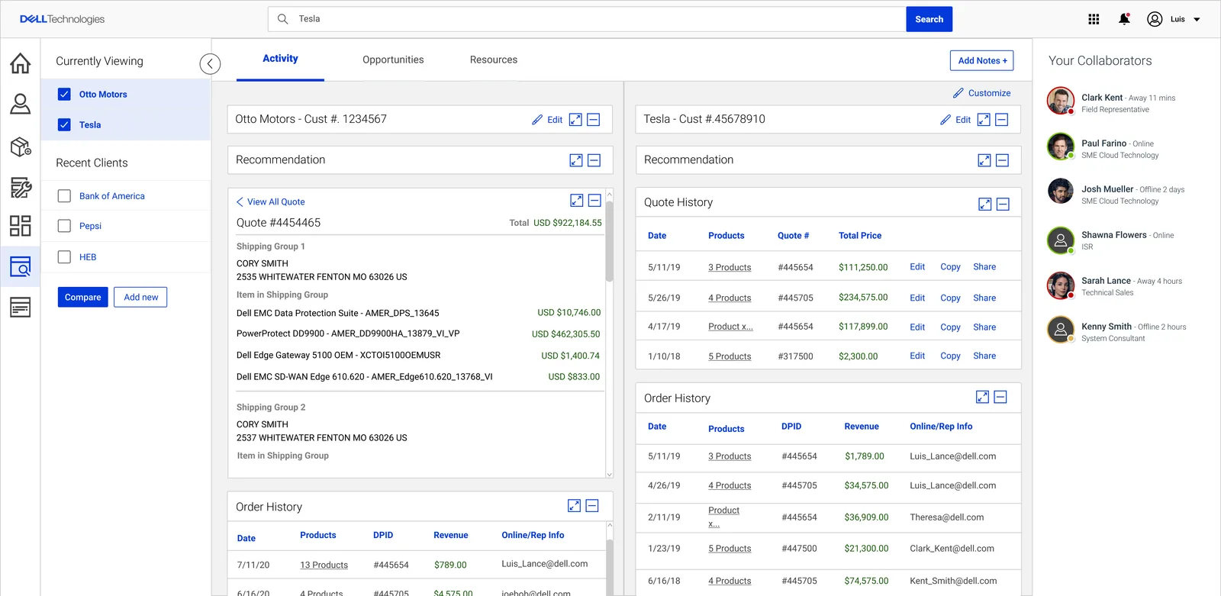
Task: Check the Pepsi checkbox
Action: click(x=64, y=226)
